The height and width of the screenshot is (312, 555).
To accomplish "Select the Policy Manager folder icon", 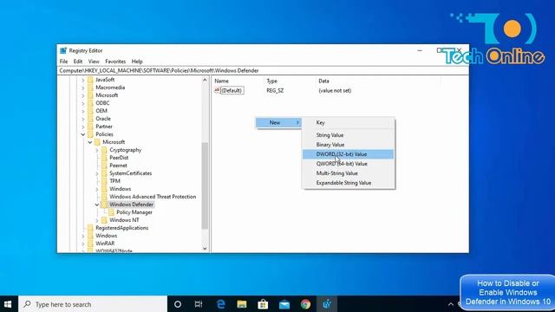I will [111, 212].
